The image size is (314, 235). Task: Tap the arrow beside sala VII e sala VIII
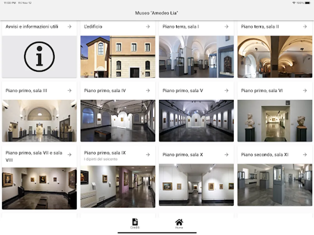[69, 155]
